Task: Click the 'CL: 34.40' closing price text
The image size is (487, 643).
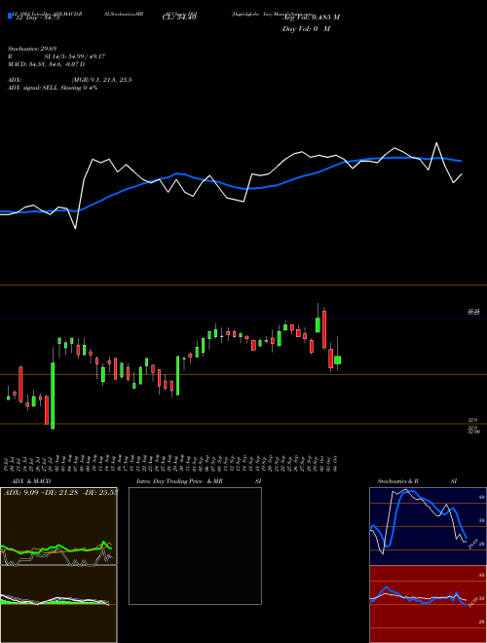Action: click(179, 18)
